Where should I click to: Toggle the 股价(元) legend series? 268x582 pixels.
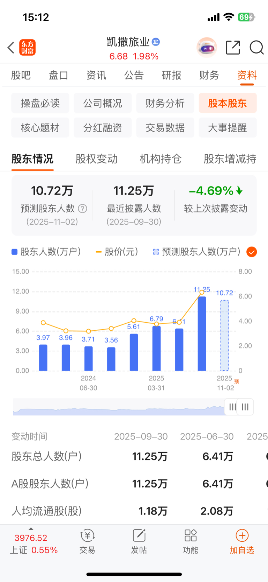pos(117,252)
